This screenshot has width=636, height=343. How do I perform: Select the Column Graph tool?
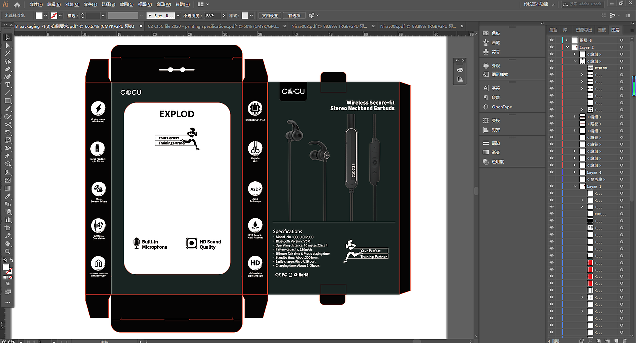pos(8,220)
